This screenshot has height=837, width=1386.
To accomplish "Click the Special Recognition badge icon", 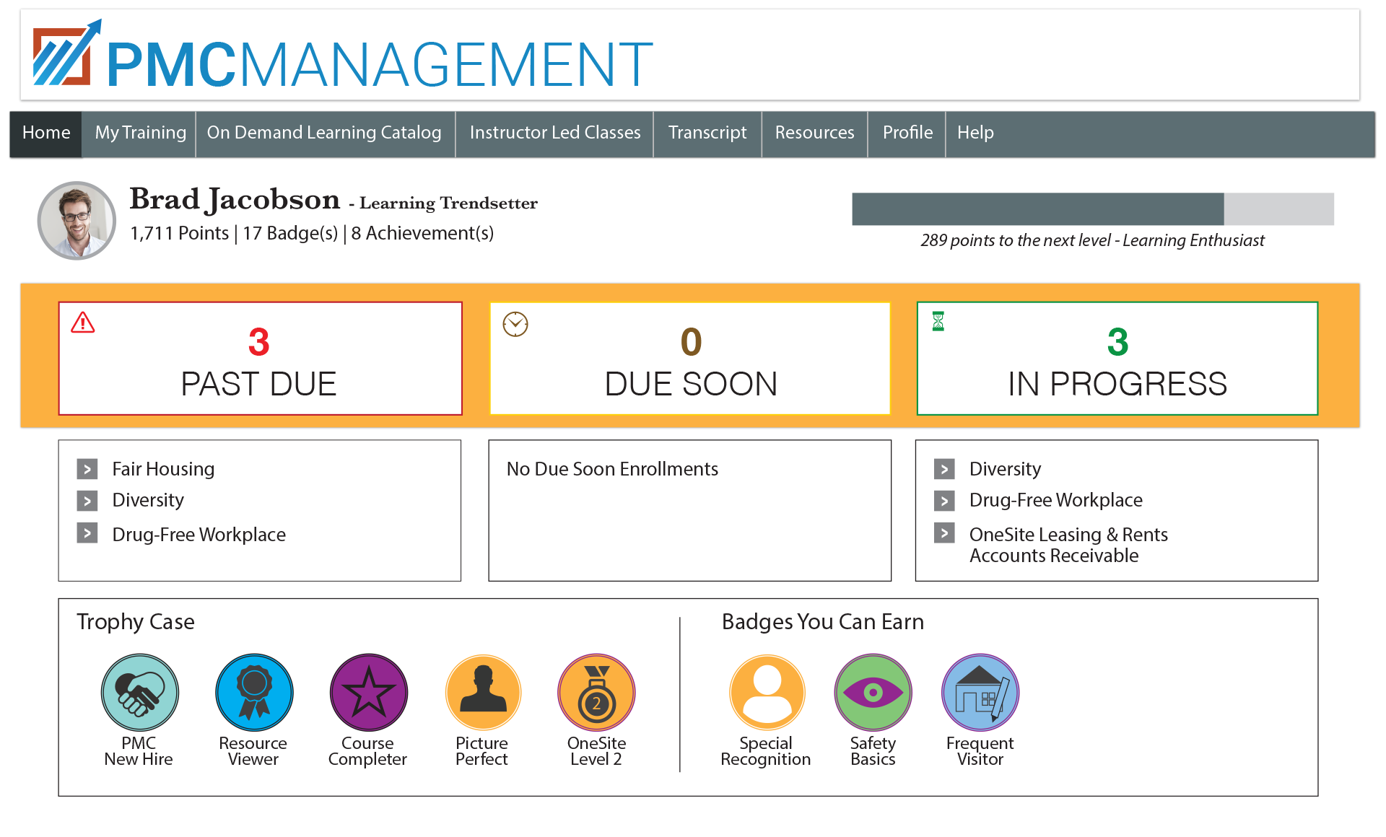I will pyautogui.click(x=767, y=692).
